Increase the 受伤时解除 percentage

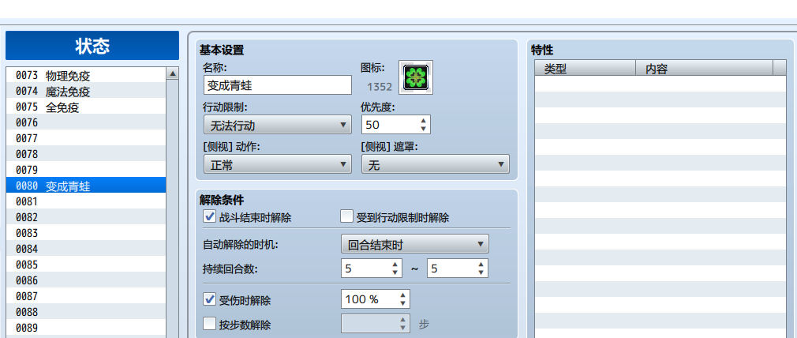coord(402,295)
